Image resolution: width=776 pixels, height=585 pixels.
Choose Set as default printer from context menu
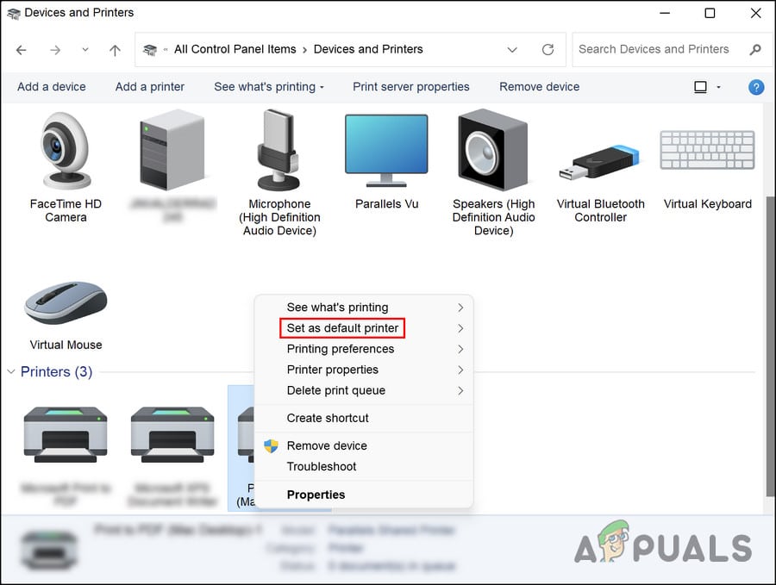(341, 328)
